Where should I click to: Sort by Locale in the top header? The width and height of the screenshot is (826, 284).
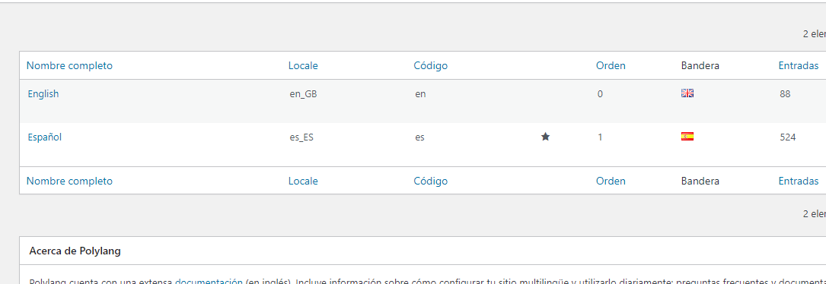click(303, 66)
